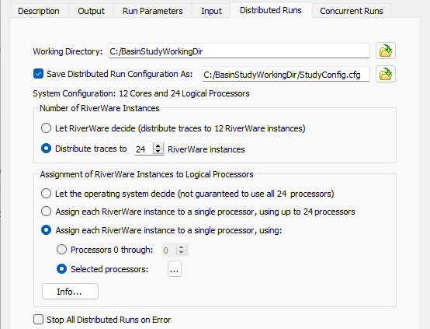The width and height of the screenshot is (430, 329).
Task: Decrease RiverWare instances count arrow
Action: (158, 152)
